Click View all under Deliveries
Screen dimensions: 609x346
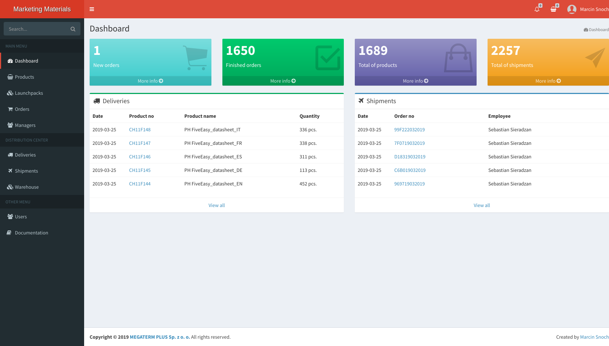(x=217, y=205)
